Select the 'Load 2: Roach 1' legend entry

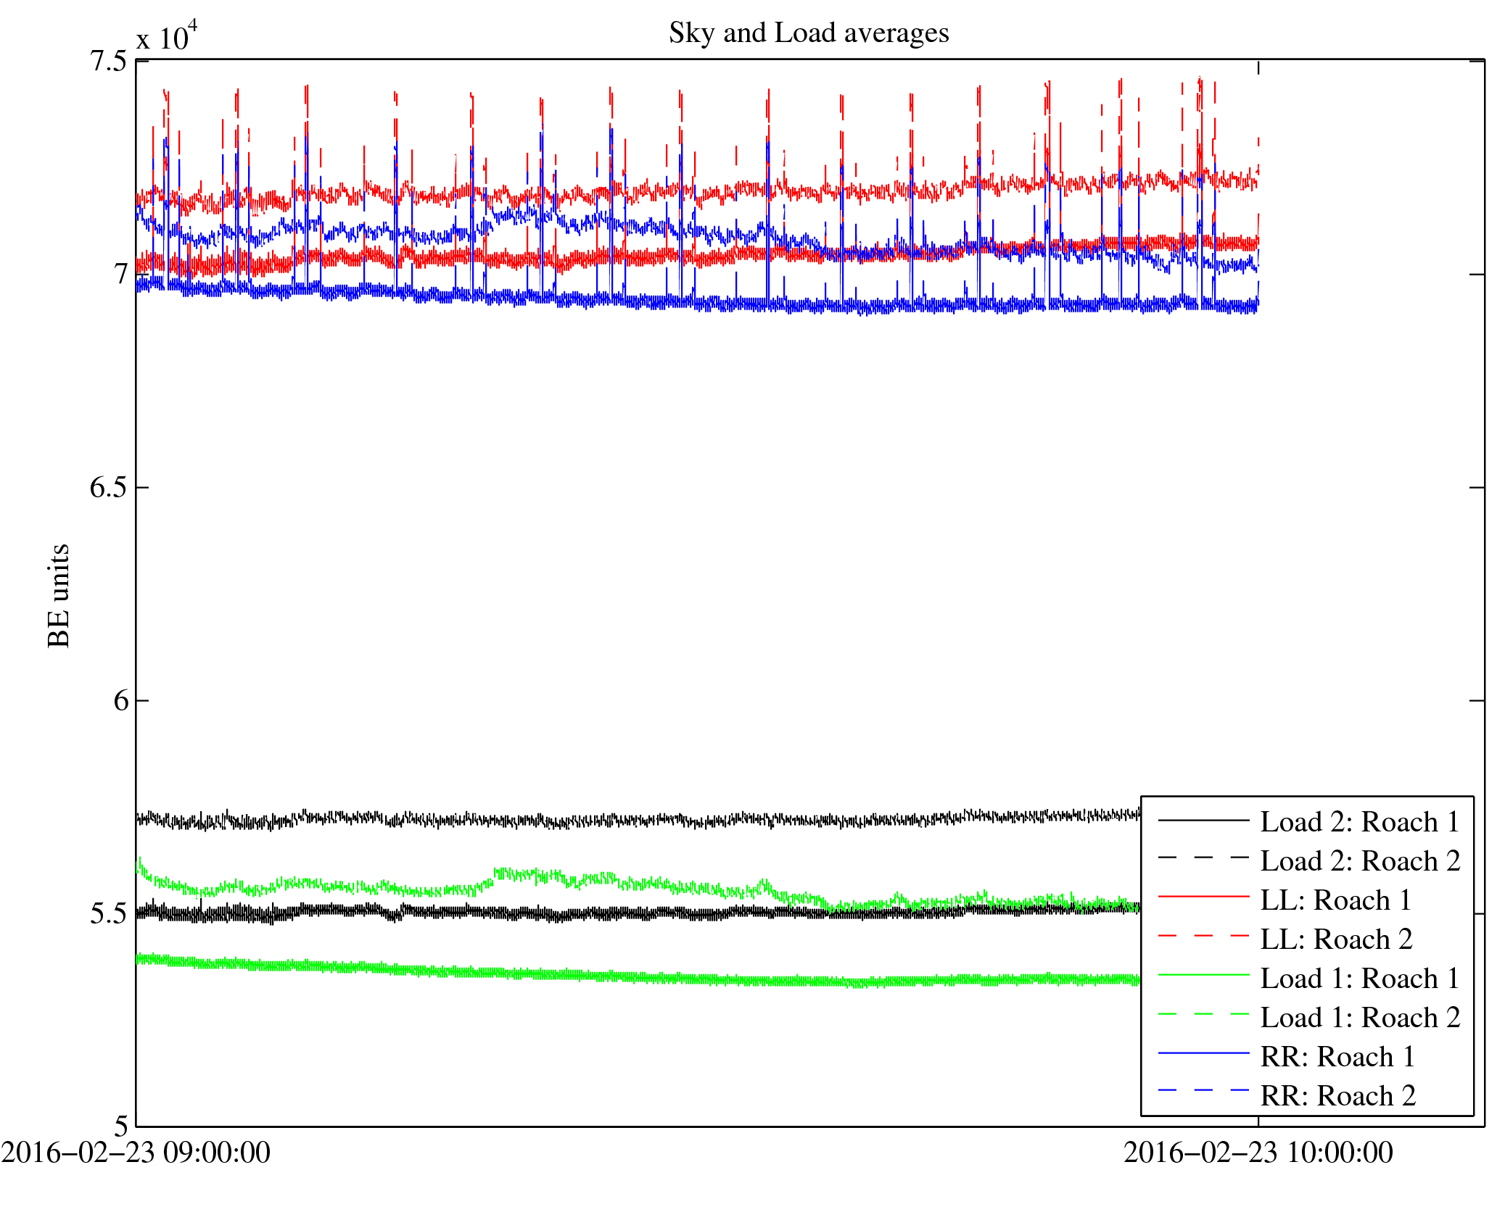tap(1359, 822)
